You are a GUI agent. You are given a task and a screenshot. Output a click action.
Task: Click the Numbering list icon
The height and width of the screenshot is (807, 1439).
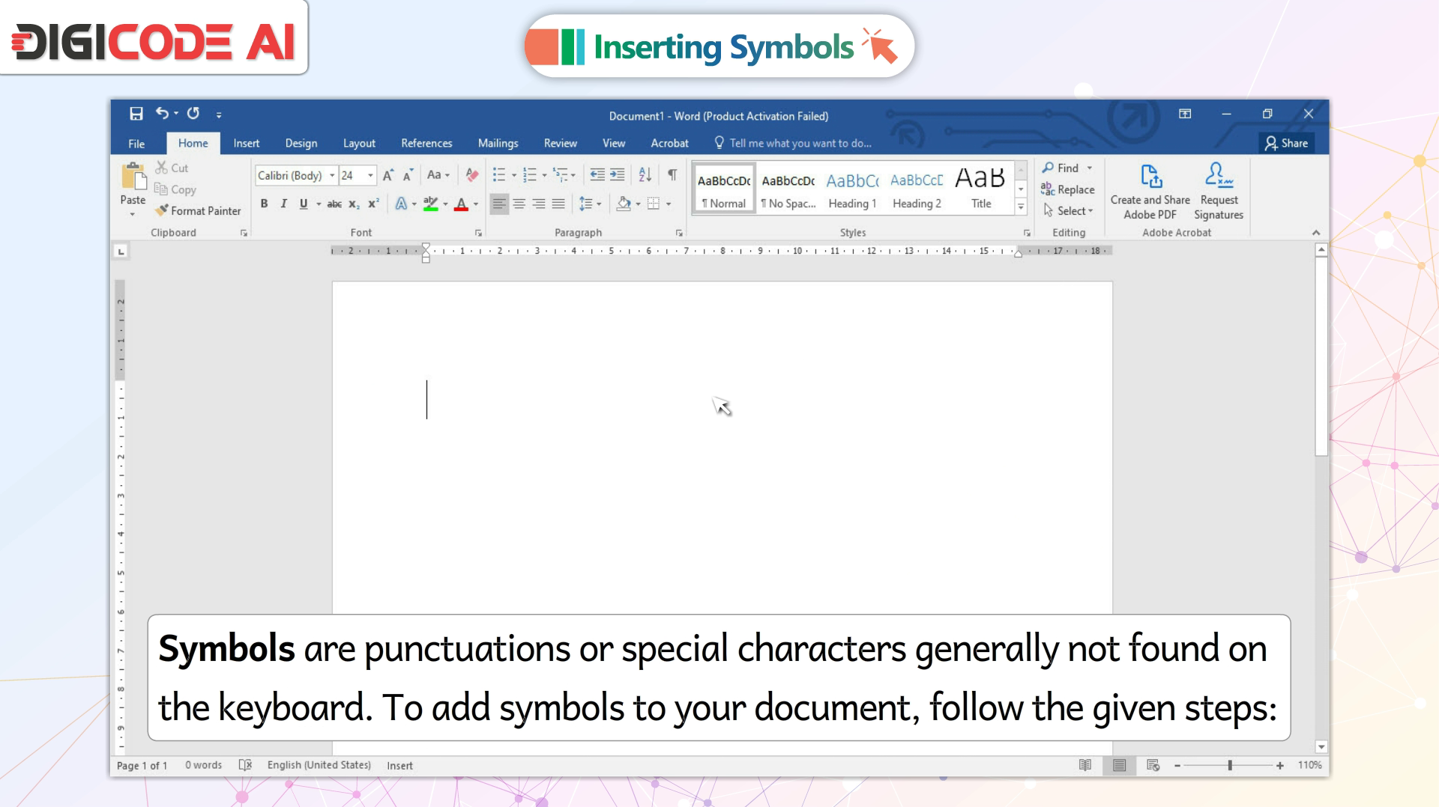pos(530,175)
